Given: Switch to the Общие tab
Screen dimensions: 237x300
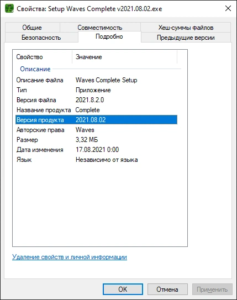Looking at the screenshot, I should [32, 28].
